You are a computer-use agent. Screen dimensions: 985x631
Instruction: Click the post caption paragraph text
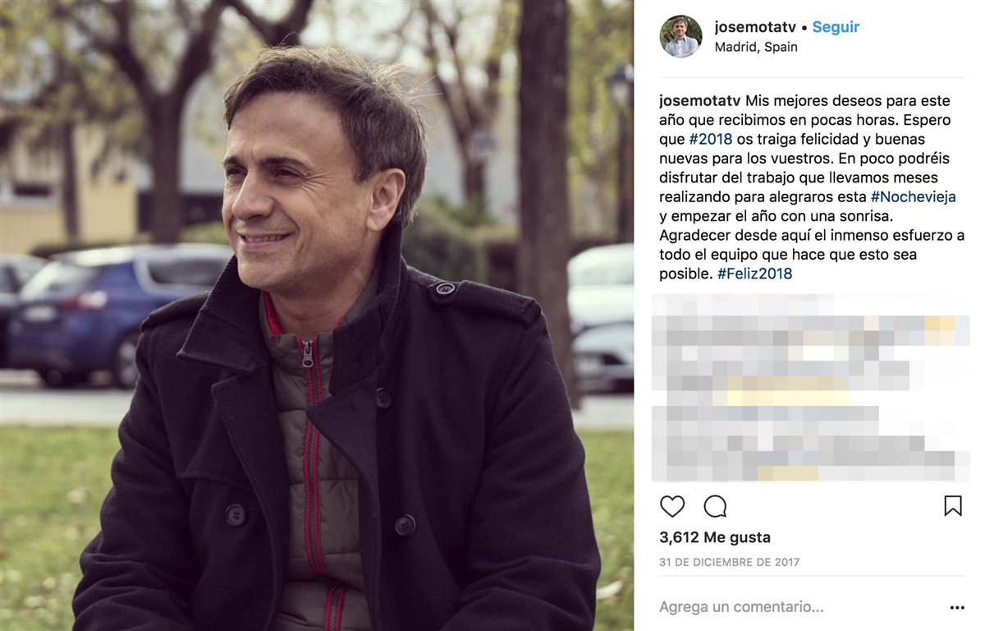coord(812,187)
